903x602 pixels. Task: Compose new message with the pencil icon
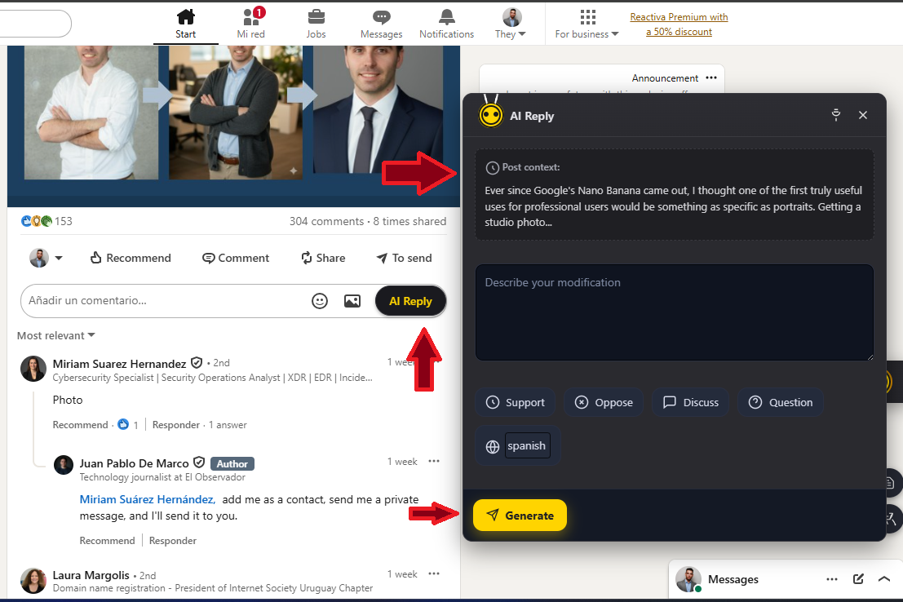(x=858, y=579)
